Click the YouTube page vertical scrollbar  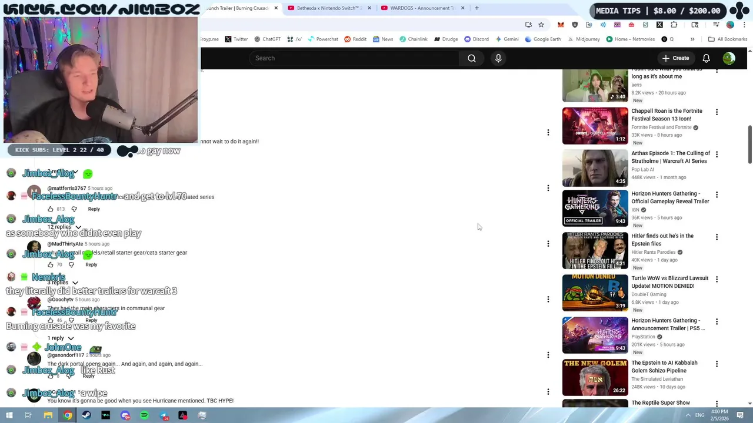coord(749,145)
